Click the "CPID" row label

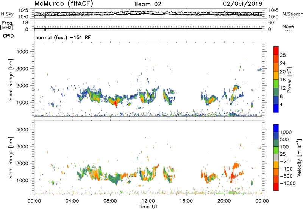(8, 36)
